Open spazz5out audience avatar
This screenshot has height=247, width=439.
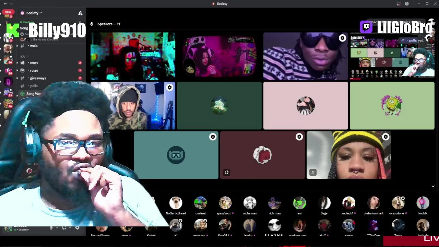coord(225,203)
